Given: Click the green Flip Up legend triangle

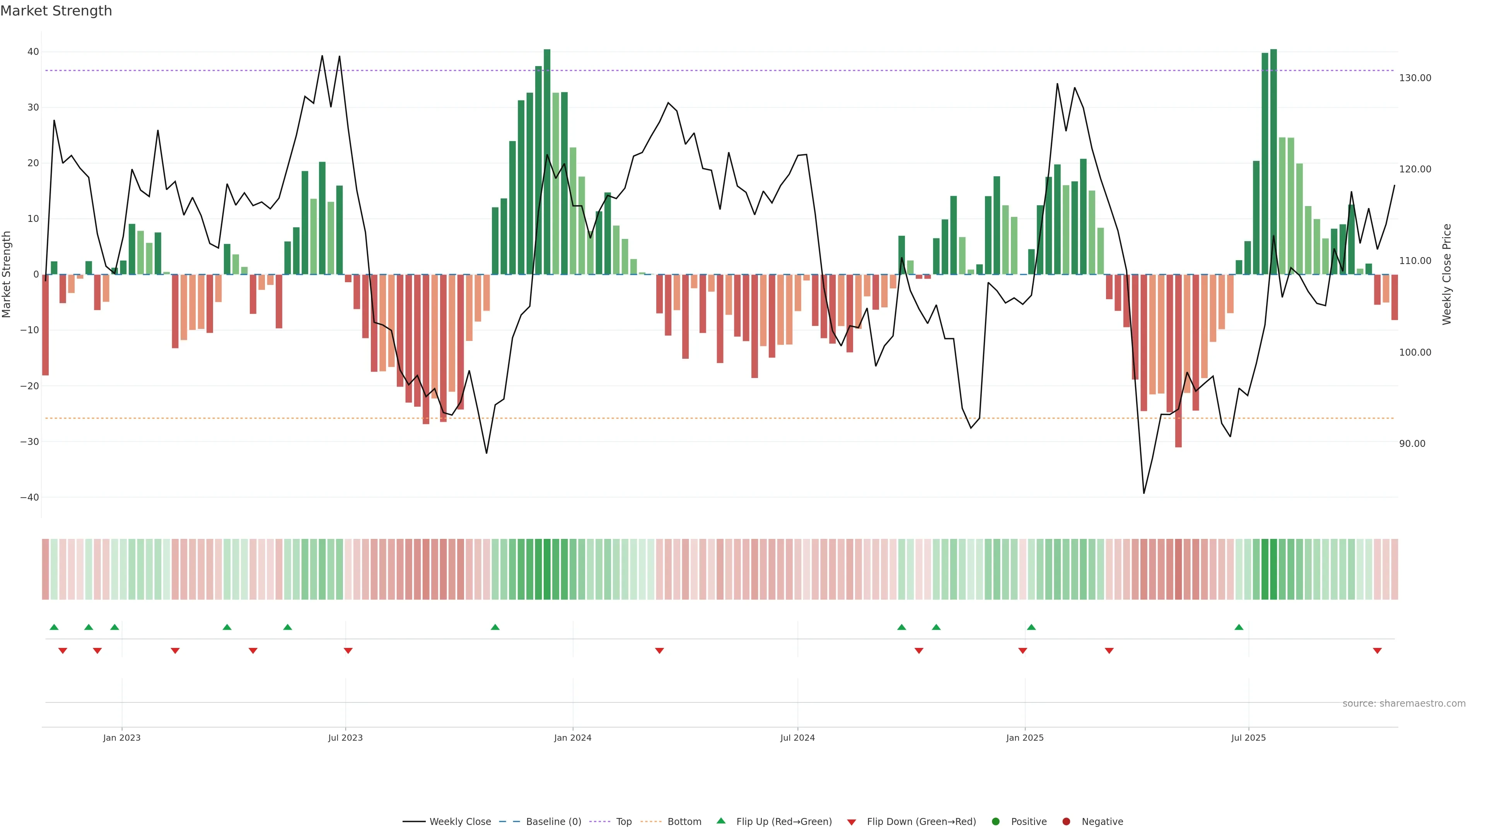Looking at the screenshot, I should 720,821.
